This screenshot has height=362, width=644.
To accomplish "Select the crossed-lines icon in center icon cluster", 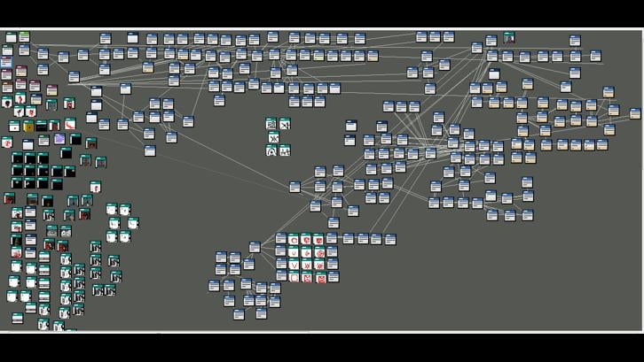I will (x=285, y=124).
